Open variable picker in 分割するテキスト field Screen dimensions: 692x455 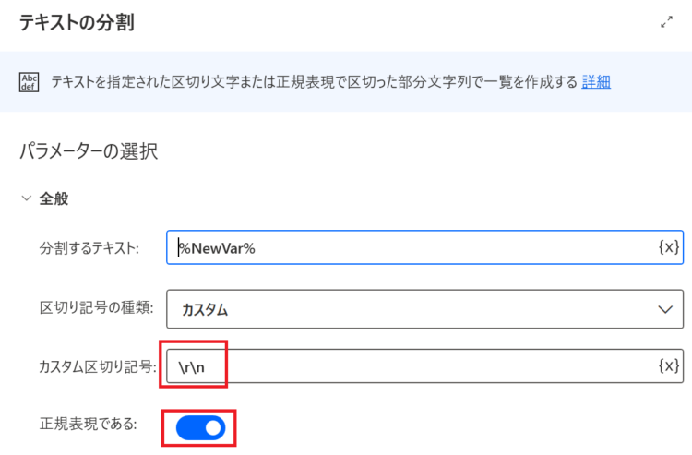(669, 247)
